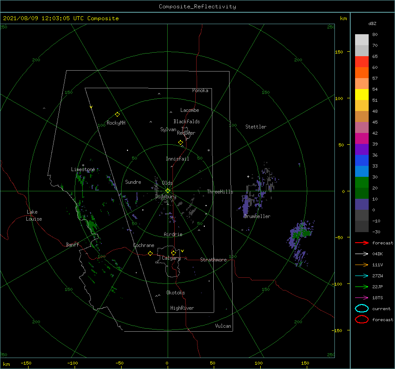This screenshot has width=395, height=369.
Task: Click the ThreeHills label
Action: coord(220,192)
